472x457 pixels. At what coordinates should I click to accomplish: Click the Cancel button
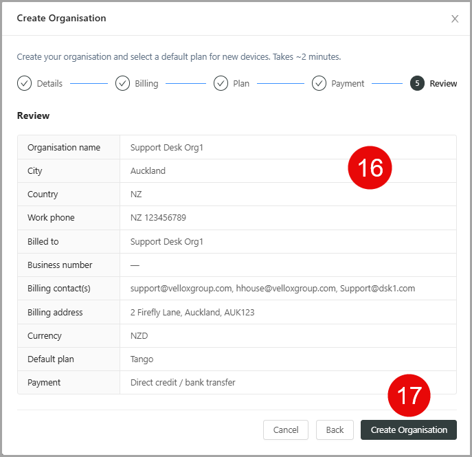pyautogui.click(x=286, y=430)
